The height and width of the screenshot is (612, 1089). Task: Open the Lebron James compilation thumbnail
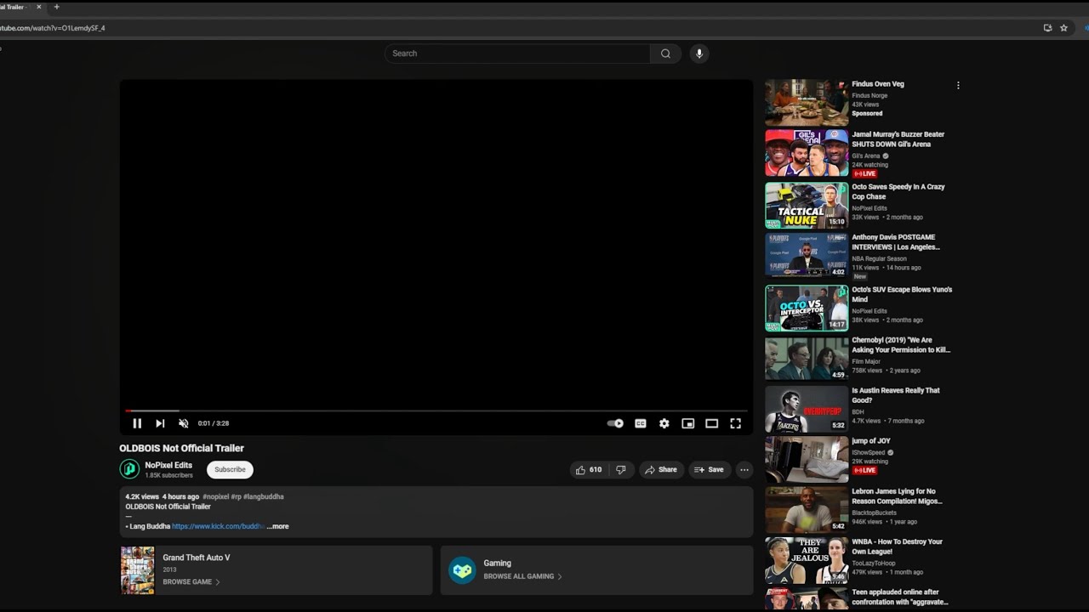807,510
